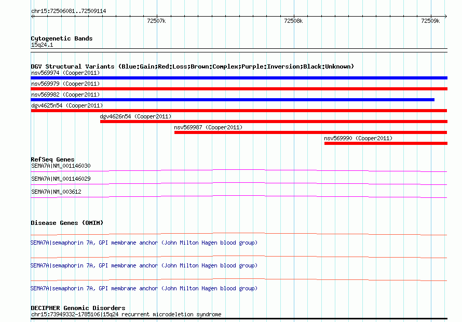Click the dgv4626n54 (Cooper2011) variant label
This screenshot has height=322, width=462.
pos(135,116)
